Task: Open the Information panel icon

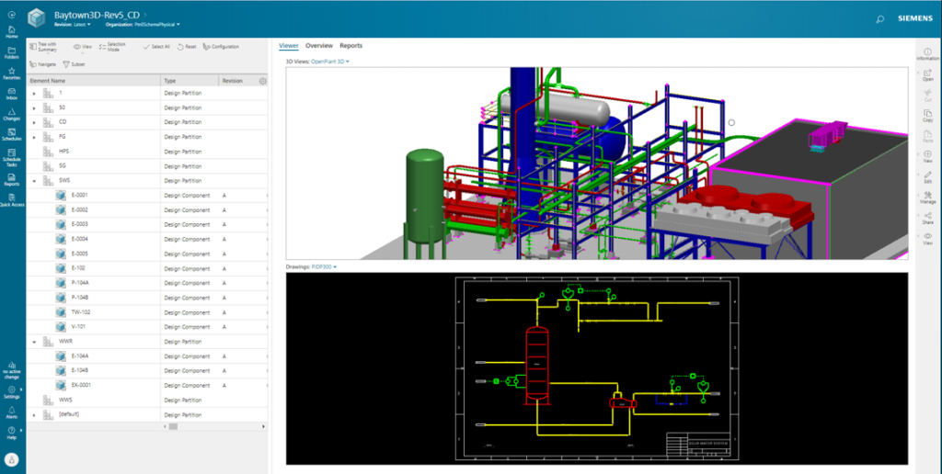Action: (927, 54)
